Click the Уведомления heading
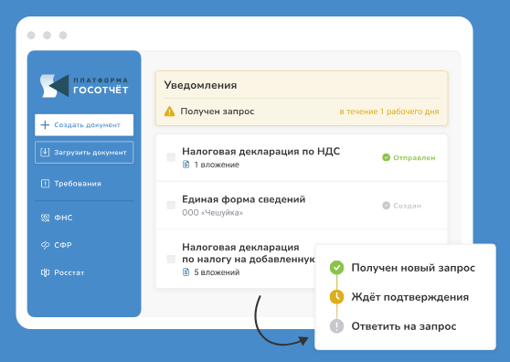The image size is (510, 362). pyautogui.click(x=200, y=85)
